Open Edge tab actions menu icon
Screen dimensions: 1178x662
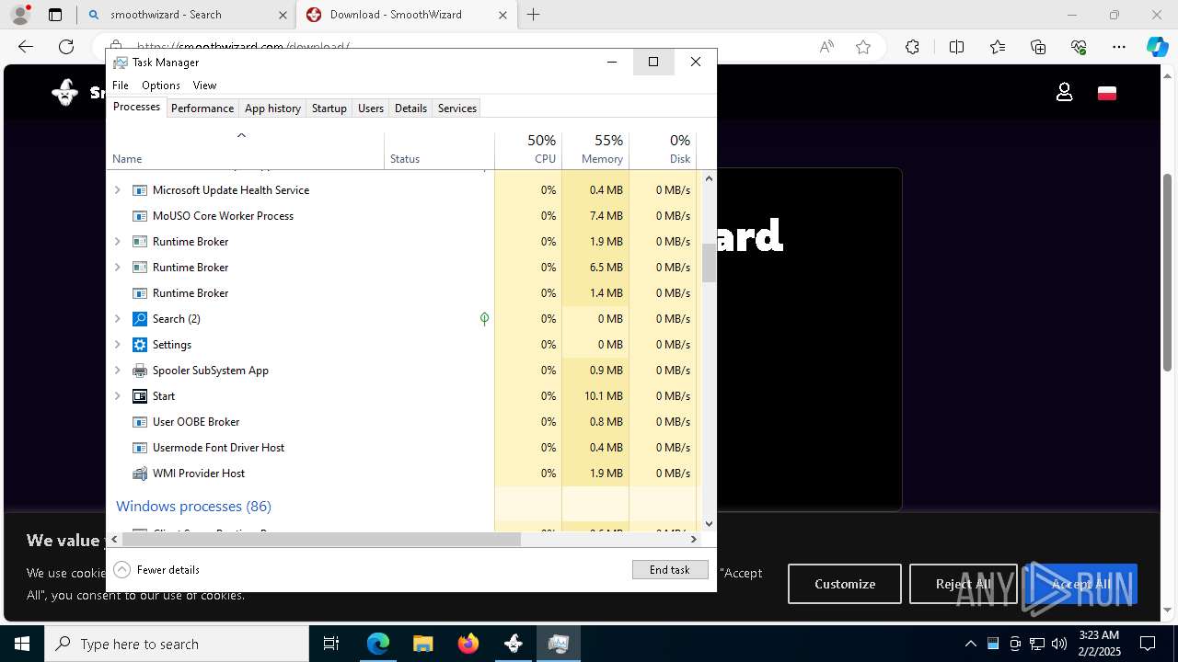[55, 15]
